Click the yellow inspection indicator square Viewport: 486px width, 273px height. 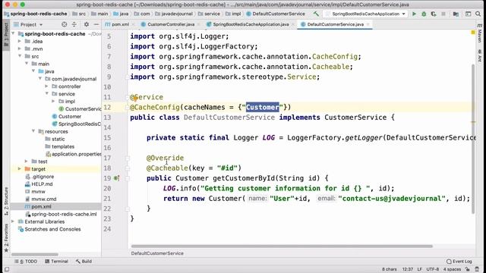click(x=473, y=32)
